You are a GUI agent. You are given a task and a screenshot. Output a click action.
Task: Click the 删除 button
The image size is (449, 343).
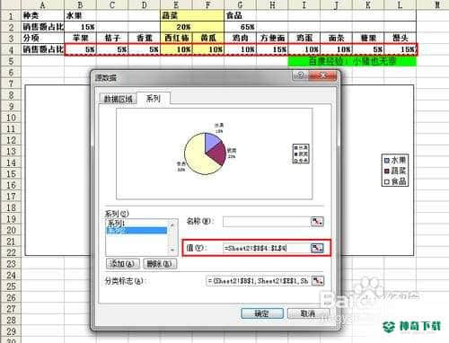click(x=160, y=264)
